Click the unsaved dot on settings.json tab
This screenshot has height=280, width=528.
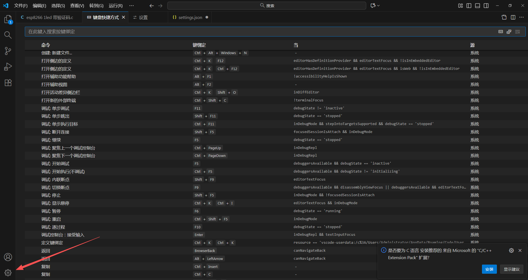click(x=207, y=17)
